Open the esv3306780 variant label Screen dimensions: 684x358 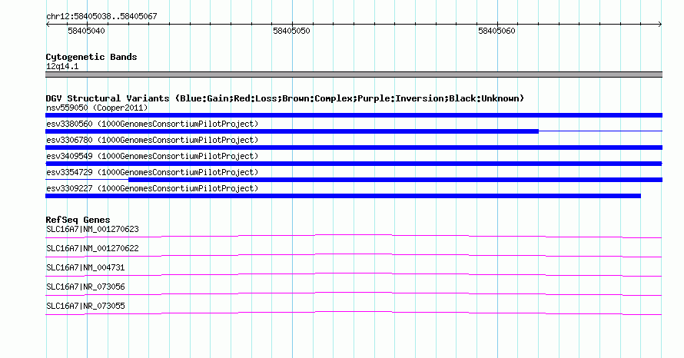point(152,140)
